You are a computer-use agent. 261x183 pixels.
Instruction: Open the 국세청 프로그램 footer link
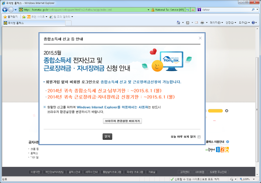135,172
